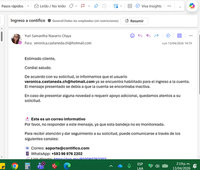200x170 pixels.
Task: Open Google Chrome from the taskbar
Action: [x=15, y=166]
